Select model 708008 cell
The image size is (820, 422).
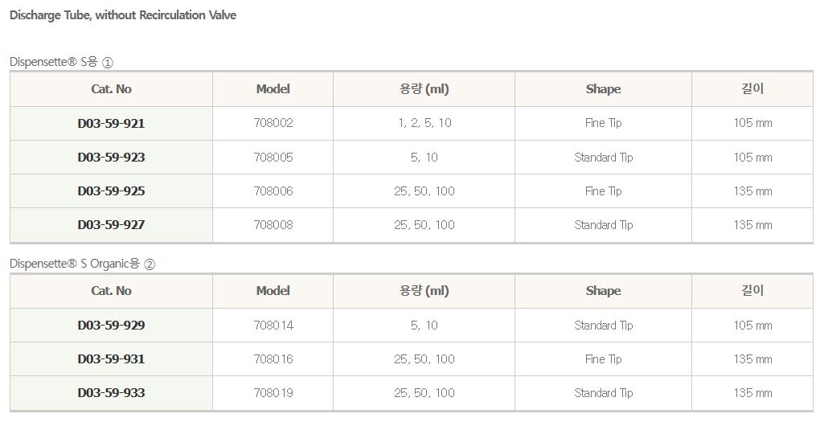[273, 225]
